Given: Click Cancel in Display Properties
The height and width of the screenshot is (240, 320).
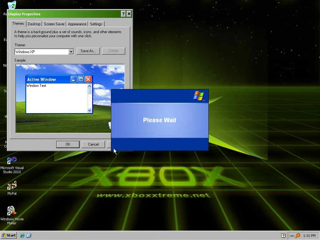Looking at the screenshot, I should pyautogui.click(x=93, y=144).
